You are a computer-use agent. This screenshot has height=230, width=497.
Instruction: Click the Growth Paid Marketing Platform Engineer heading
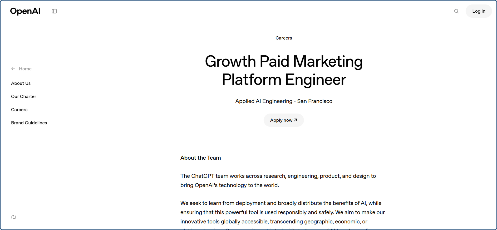click(284, 70)
